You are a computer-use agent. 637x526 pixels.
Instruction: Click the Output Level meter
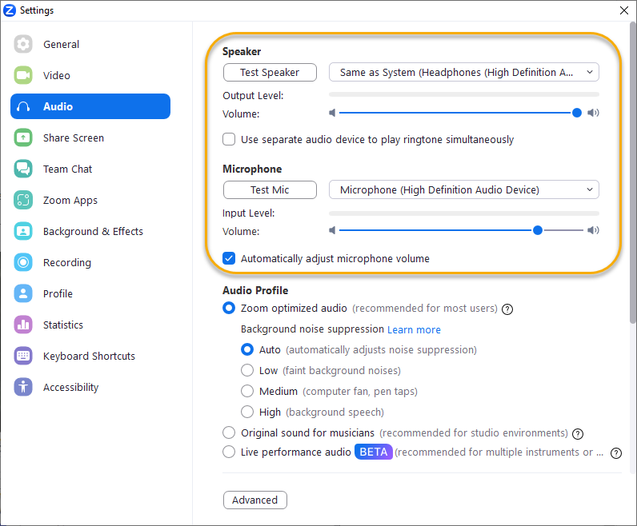[463, 94]
